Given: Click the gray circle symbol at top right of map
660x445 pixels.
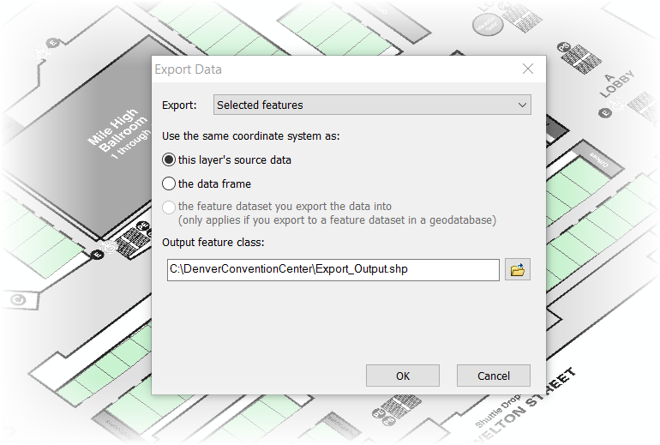Looking at the screenshot, I should tap(488, 25).
